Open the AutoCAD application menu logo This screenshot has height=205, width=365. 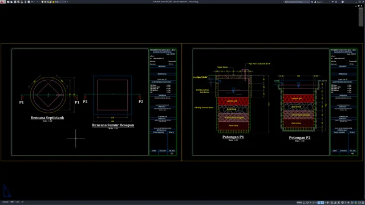click(2, 2)
